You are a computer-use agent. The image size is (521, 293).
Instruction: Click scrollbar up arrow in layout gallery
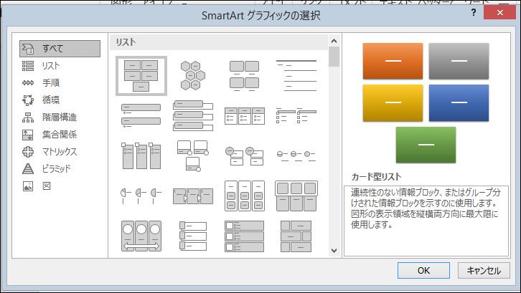point(334,41)
